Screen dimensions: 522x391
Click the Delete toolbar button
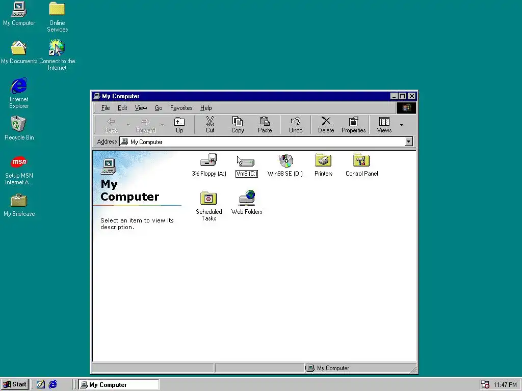click(x=326, y=125)
